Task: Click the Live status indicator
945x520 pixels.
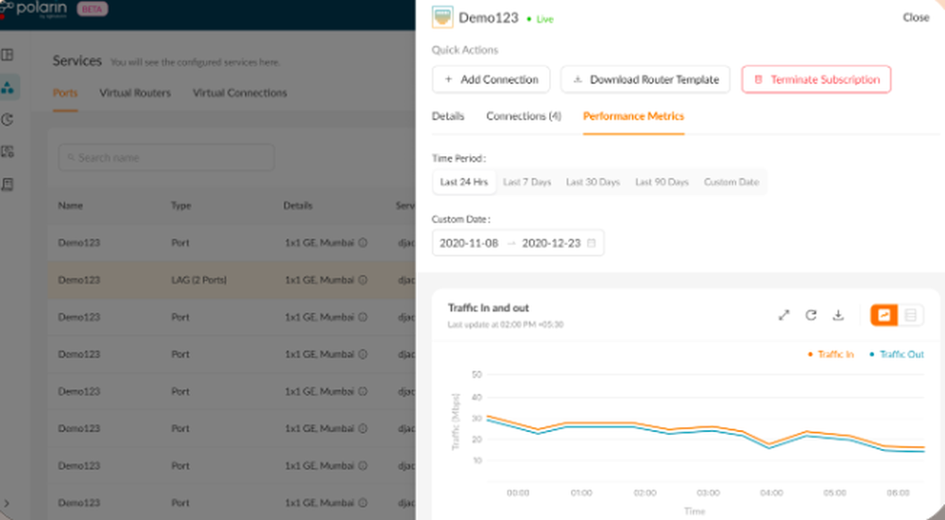Action: [x=540, y=19]
